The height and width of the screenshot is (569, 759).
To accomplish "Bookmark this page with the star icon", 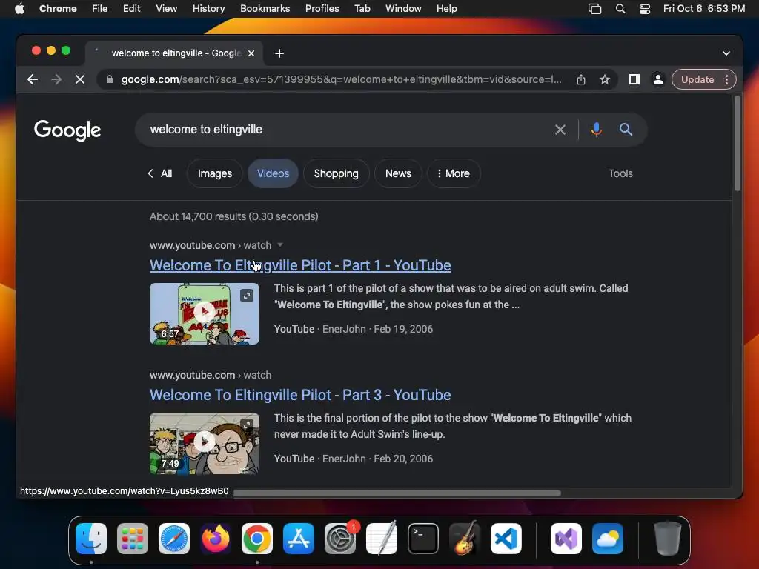I will coord(605,79).
